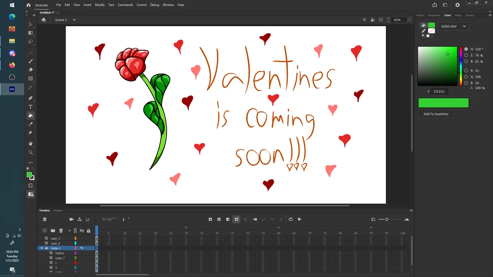Select the G green radio button
Image resolution: width=493 pixels, height=277 pixels.
466,77
